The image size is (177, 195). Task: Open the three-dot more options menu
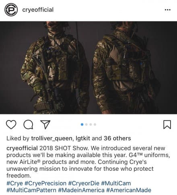coord(168,10)
